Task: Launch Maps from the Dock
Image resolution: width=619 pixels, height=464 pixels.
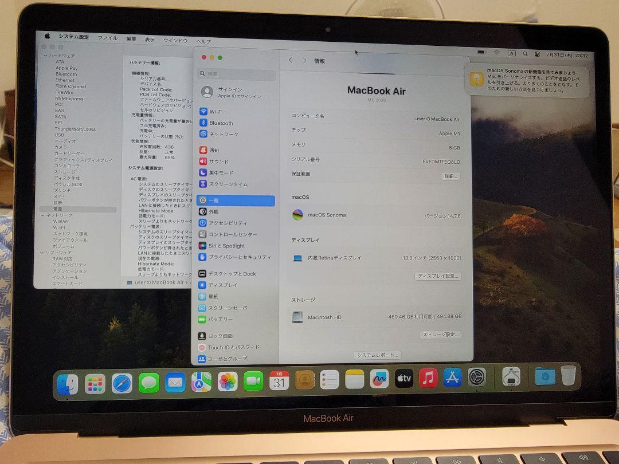Action: tap(201, 382)
